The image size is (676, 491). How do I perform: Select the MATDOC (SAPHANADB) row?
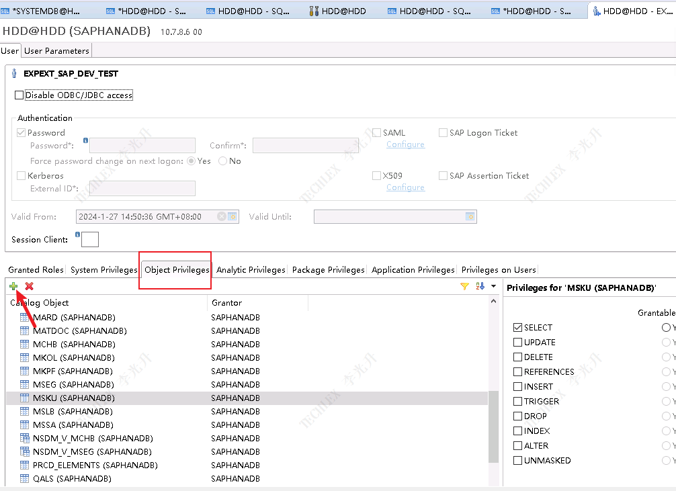click(x=247, y=331)
